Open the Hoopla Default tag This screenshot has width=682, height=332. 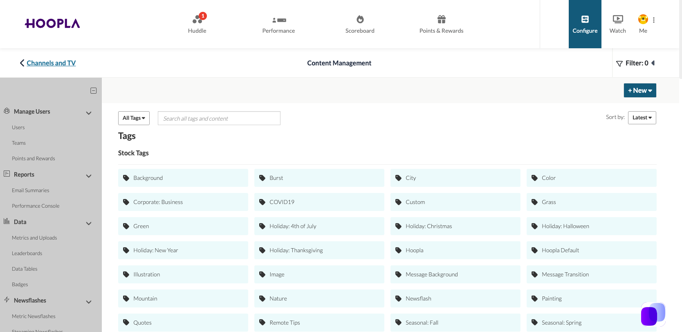coord(592,250)
